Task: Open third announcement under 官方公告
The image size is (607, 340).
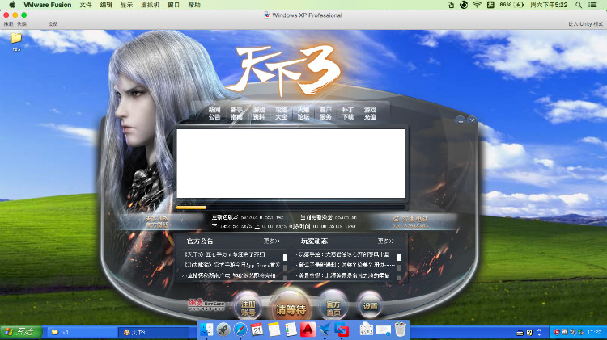Action: [x=229, y=275]
